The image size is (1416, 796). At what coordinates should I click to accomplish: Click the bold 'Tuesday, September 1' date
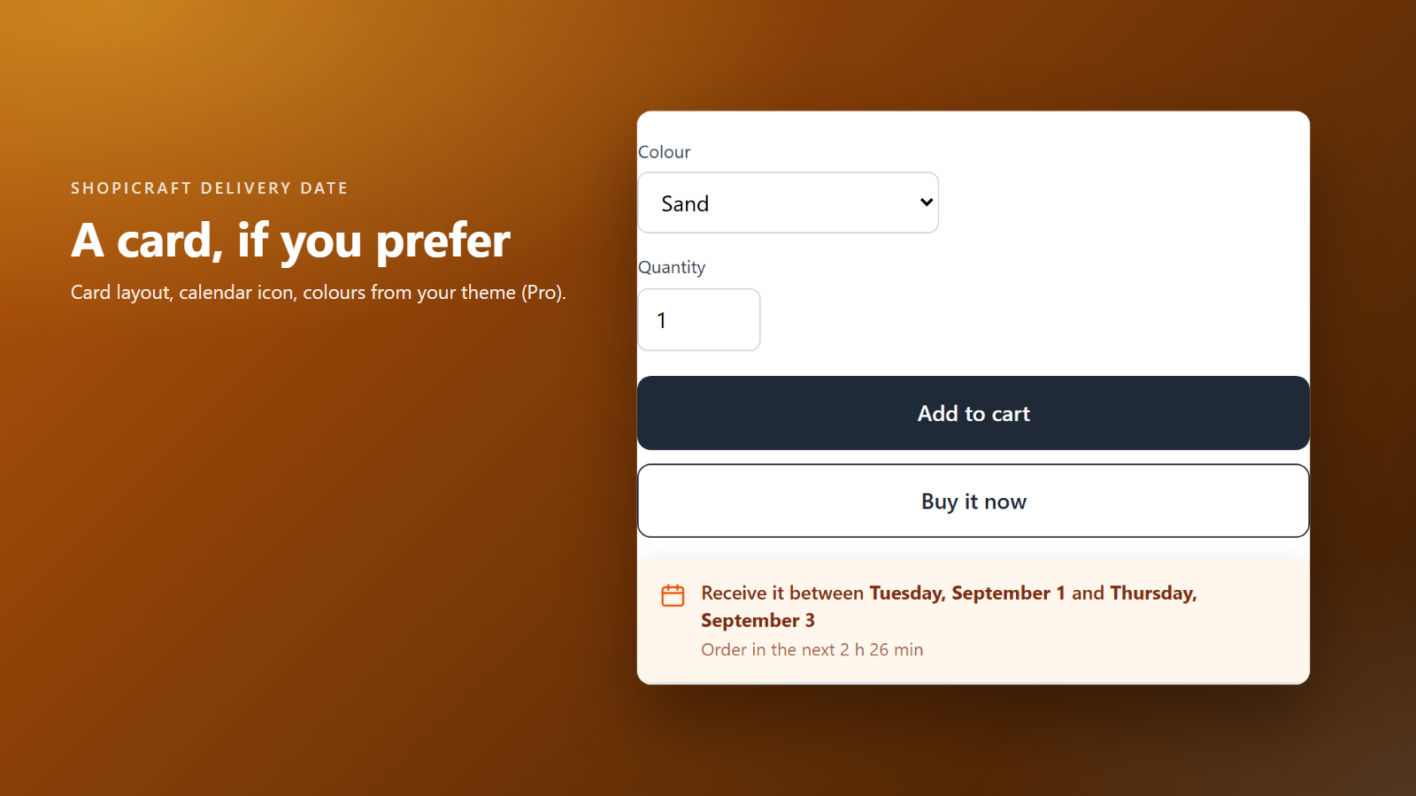[967, 593]
